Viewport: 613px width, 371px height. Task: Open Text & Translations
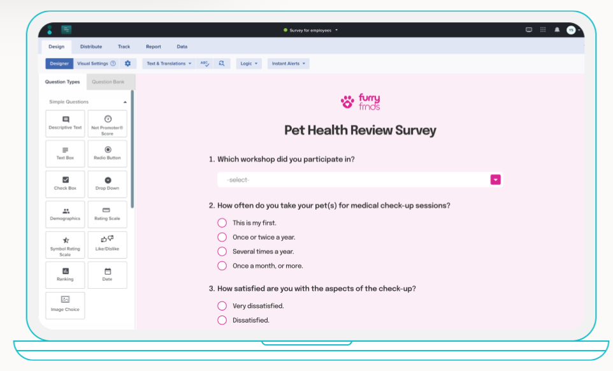166,64
